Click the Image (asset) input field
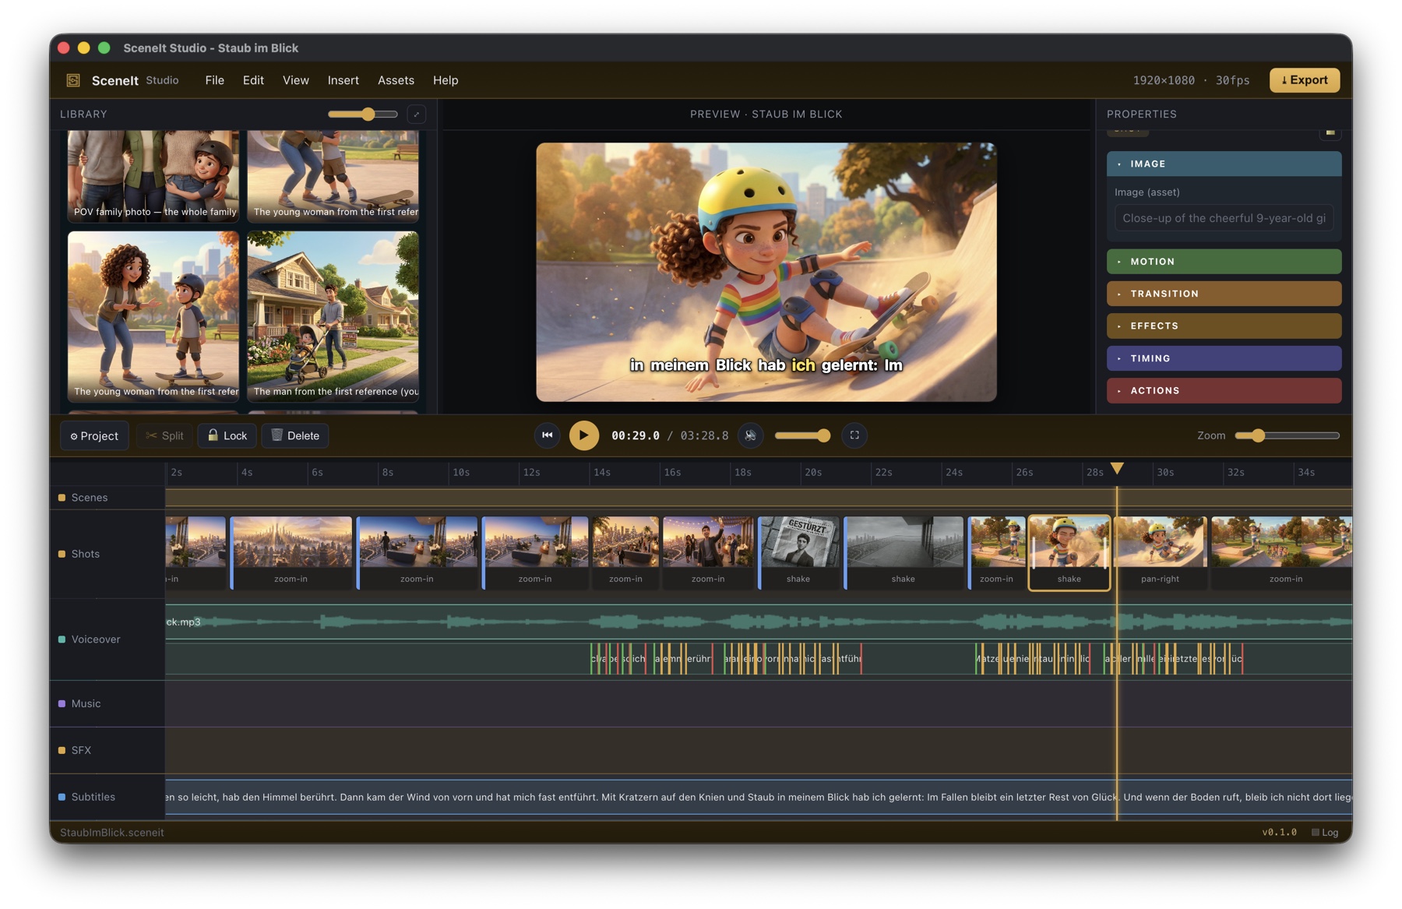Viewport: 1402px width, 909px height. pos(1224,218)
